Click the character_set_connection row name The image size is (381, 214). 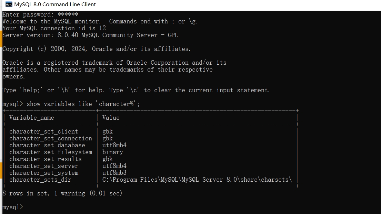[x=51, y=138]
